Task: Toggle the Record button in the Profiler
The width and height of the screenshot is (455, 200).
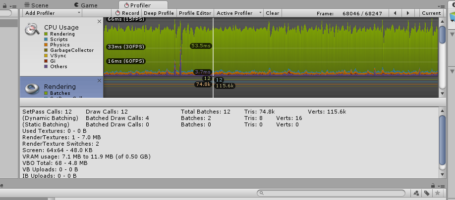Action: (x=127, y=13)
